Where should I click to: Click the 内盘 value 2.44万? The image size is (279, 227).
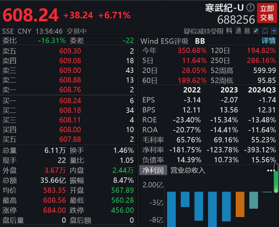coord(123,170)
